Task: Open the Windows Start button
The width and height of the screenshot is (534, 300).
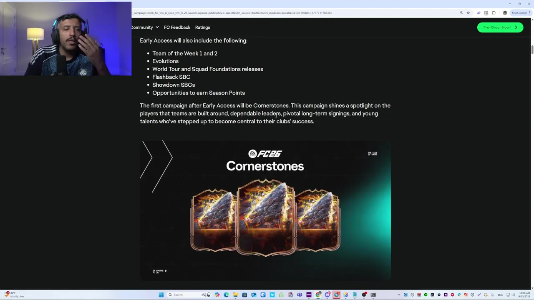Action: click(161, 295)
